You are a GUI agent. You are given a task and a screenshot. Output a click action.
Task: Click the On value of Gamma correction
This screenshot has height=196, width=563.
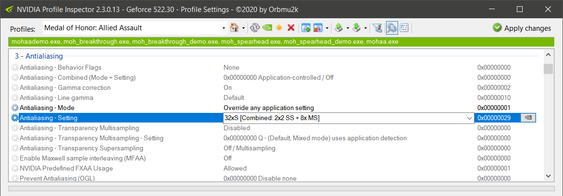click(x=227, y=87)
